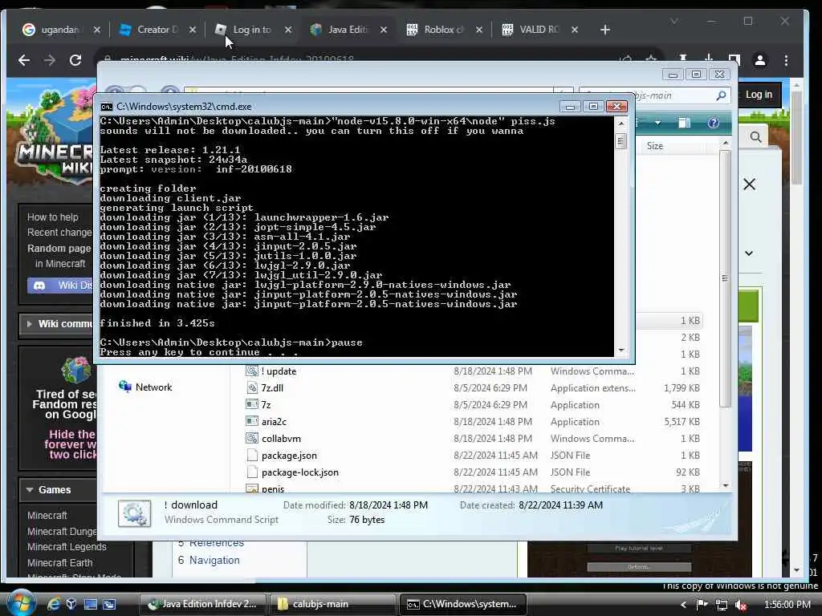Open the browser profile icon
The width and height of the screenshot is (822, 616).
click(x=760, y=60)
